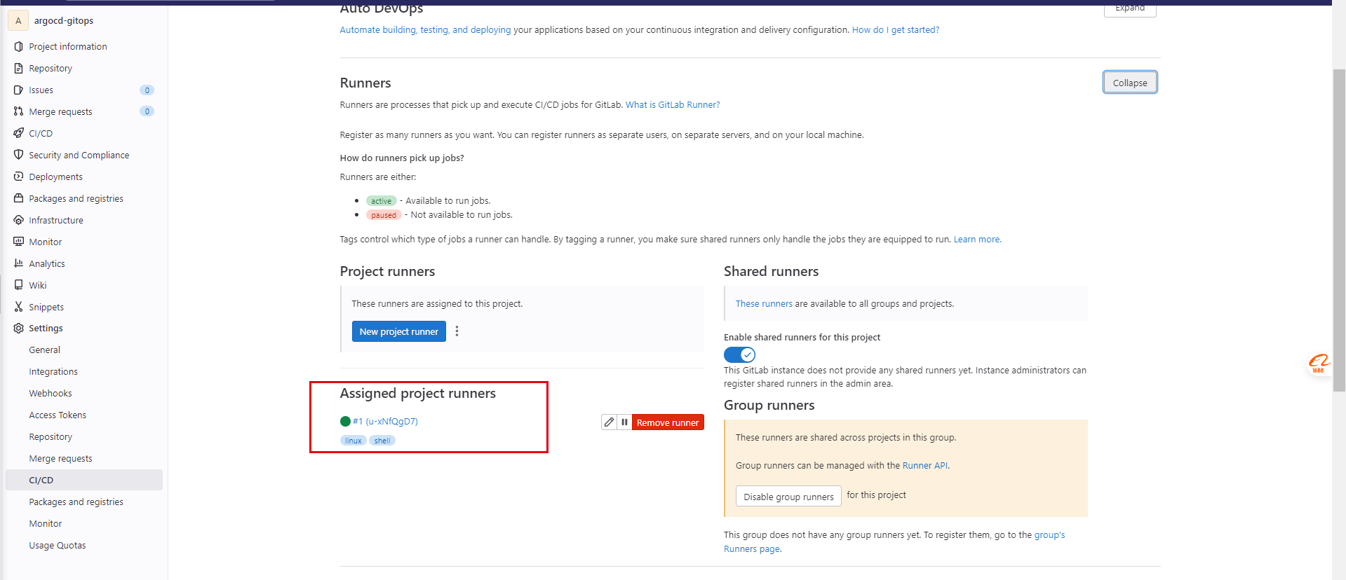Click the Merge requests icon in sidebar
Viewport: 1346px width, 580px height.
pyautogui.click(x=18, y=111)
